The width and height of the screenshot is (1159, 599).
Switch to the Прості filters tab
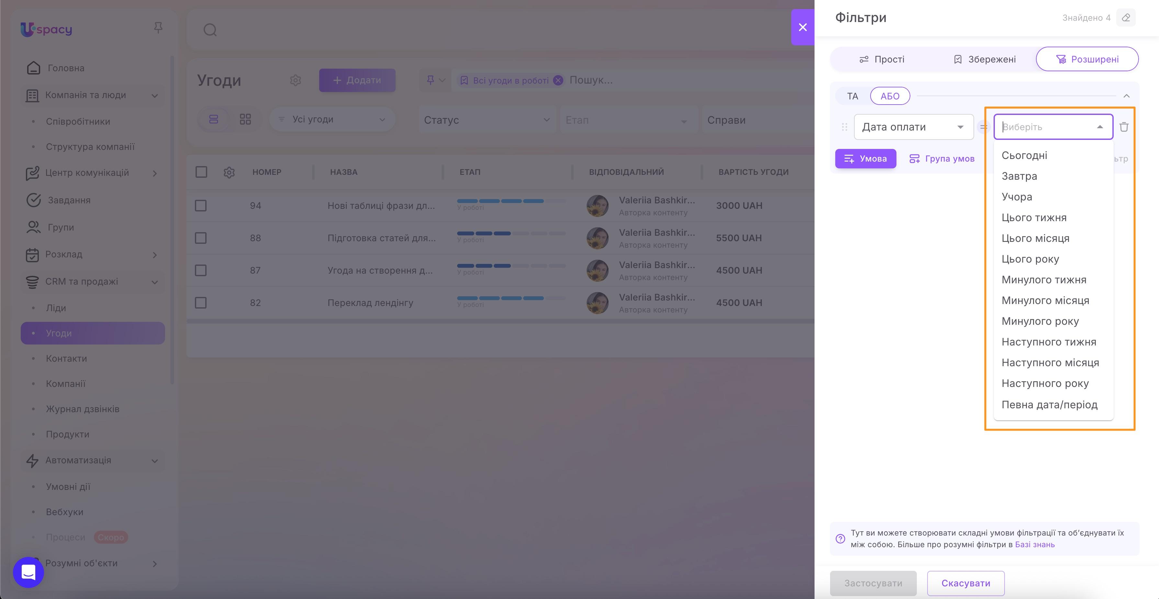(882, 59)
